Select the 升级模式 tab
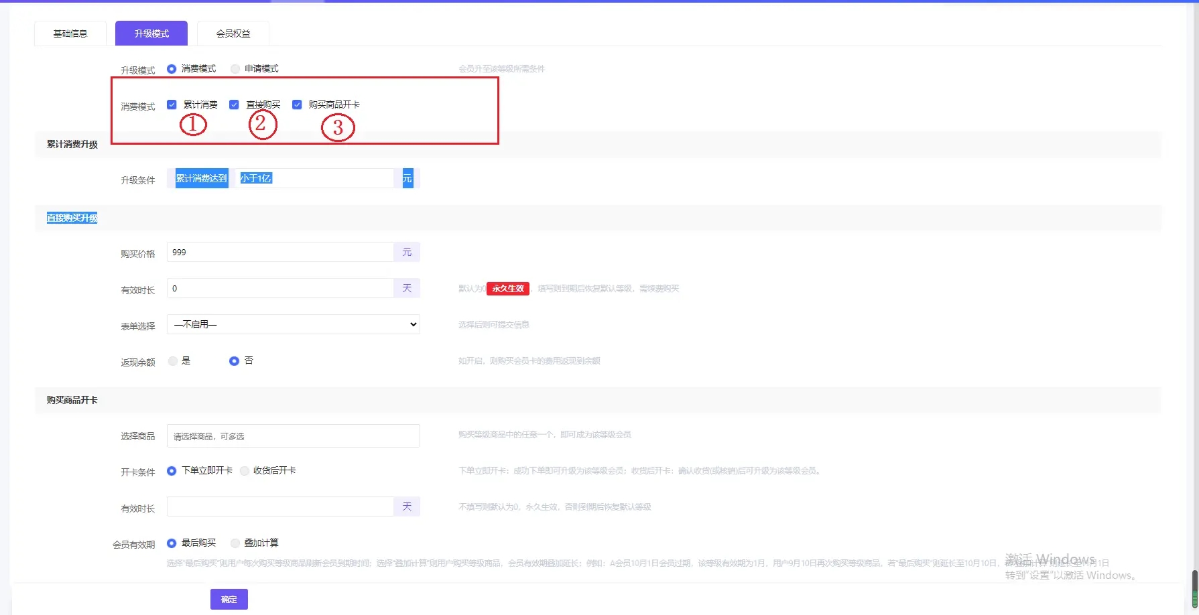Viewport: 1199px width, 615px height. (151, 33)
